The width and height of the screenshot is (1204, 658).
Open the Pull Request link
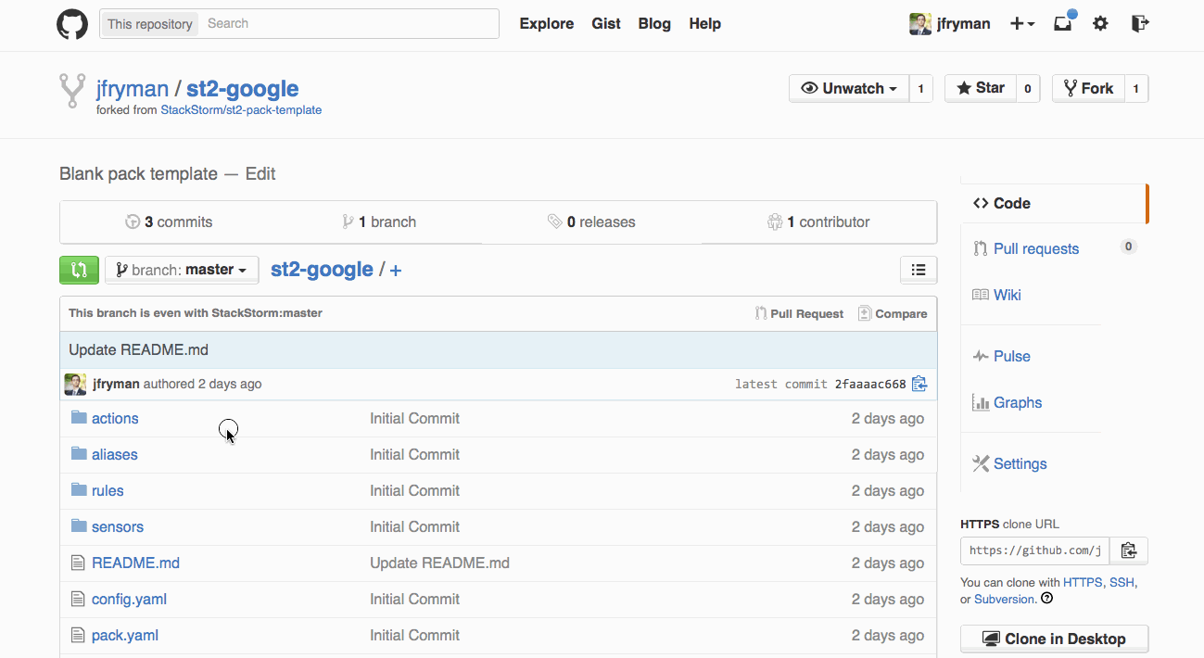pyautogui.click(x=799, y=313)
